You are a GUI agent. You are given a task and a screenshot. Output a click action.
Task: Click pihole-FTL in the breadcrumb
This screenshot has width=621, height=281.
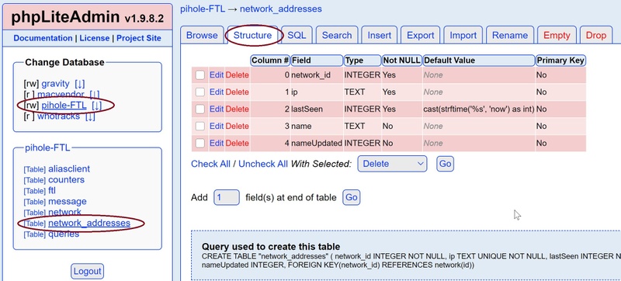tap(203, 9)
